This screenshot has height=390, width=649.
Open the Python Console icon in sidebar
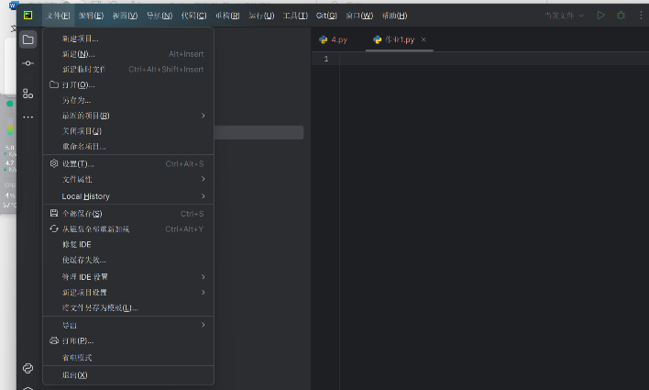point(28,368)
